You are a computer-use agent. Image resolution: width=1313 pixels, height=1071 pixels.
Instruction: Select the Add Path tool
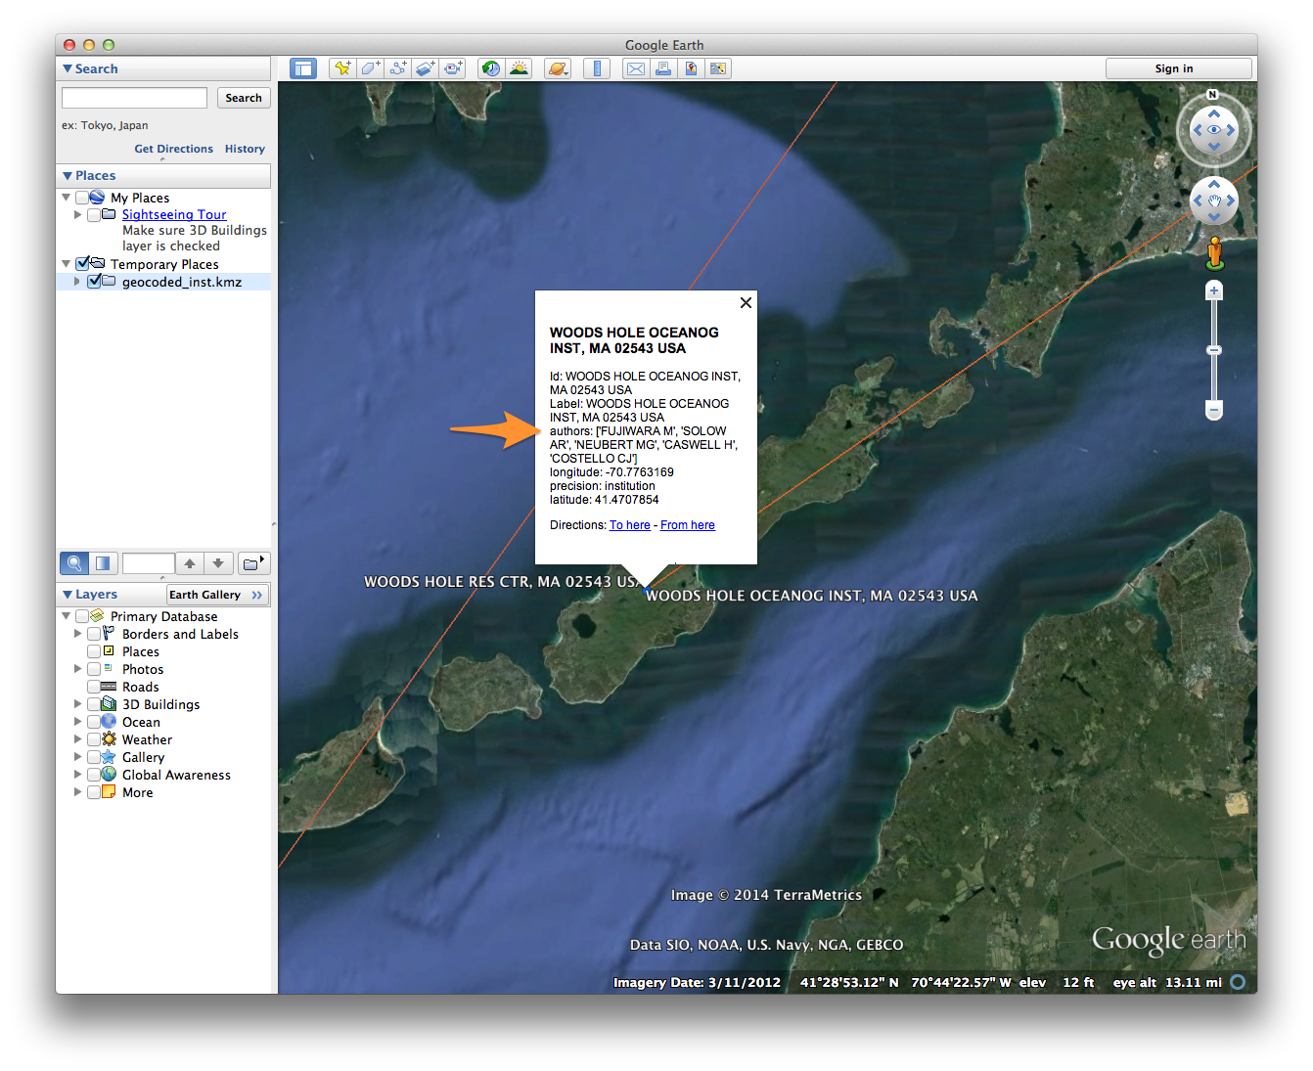pos(397,68)
